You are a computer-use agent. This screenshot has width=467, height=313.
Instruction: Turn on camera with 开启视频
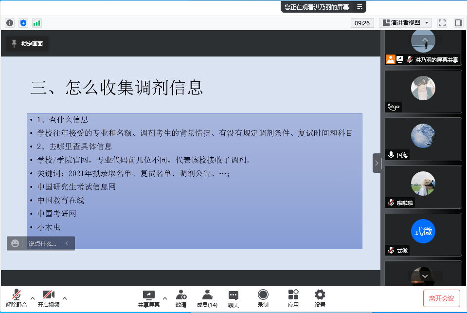coord(48,298)
